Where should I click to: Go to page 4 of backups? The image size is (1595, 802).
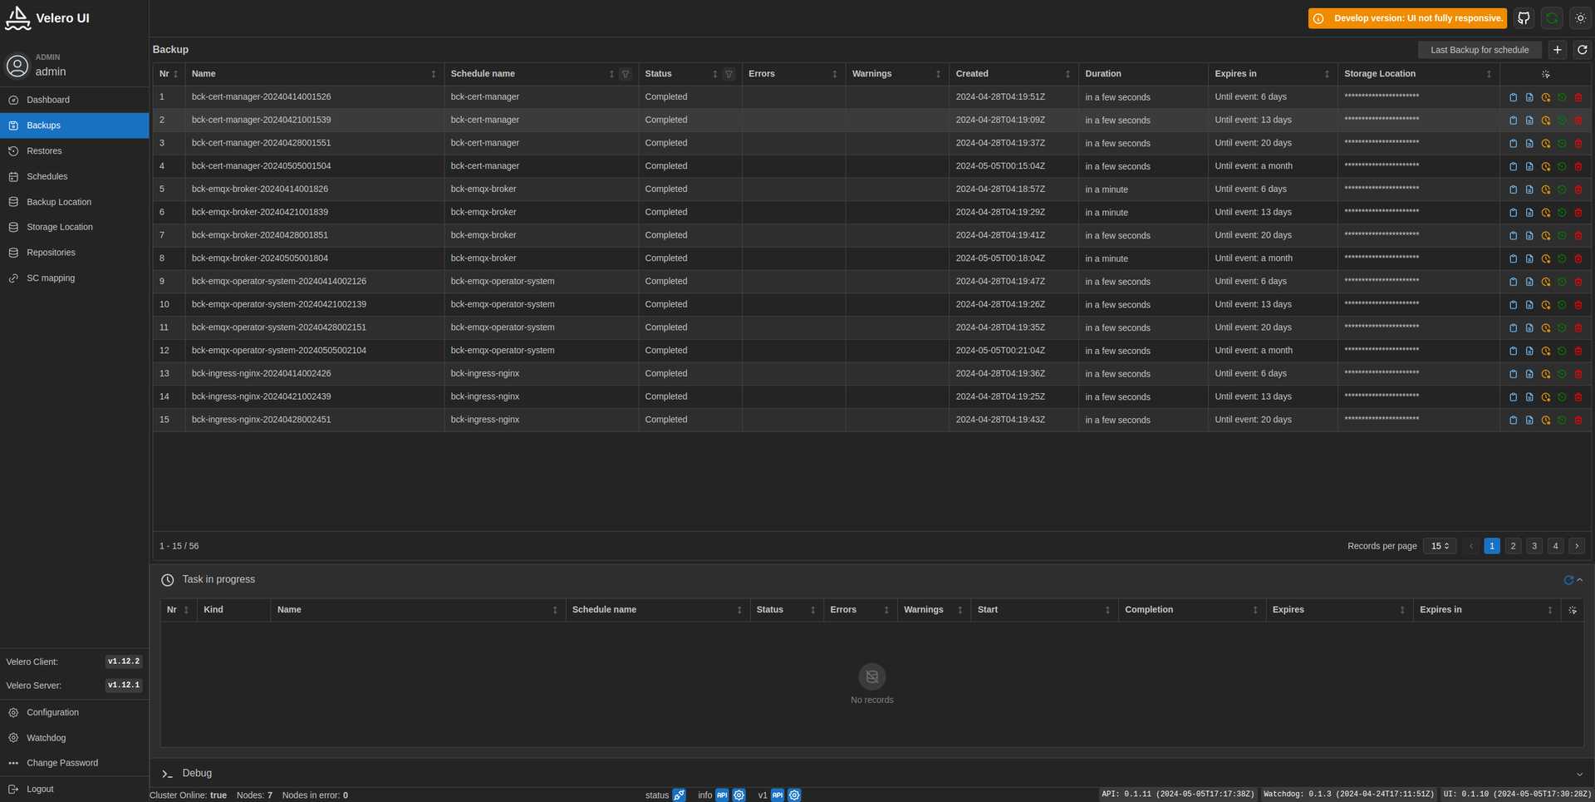click(x=1555, y=546)
